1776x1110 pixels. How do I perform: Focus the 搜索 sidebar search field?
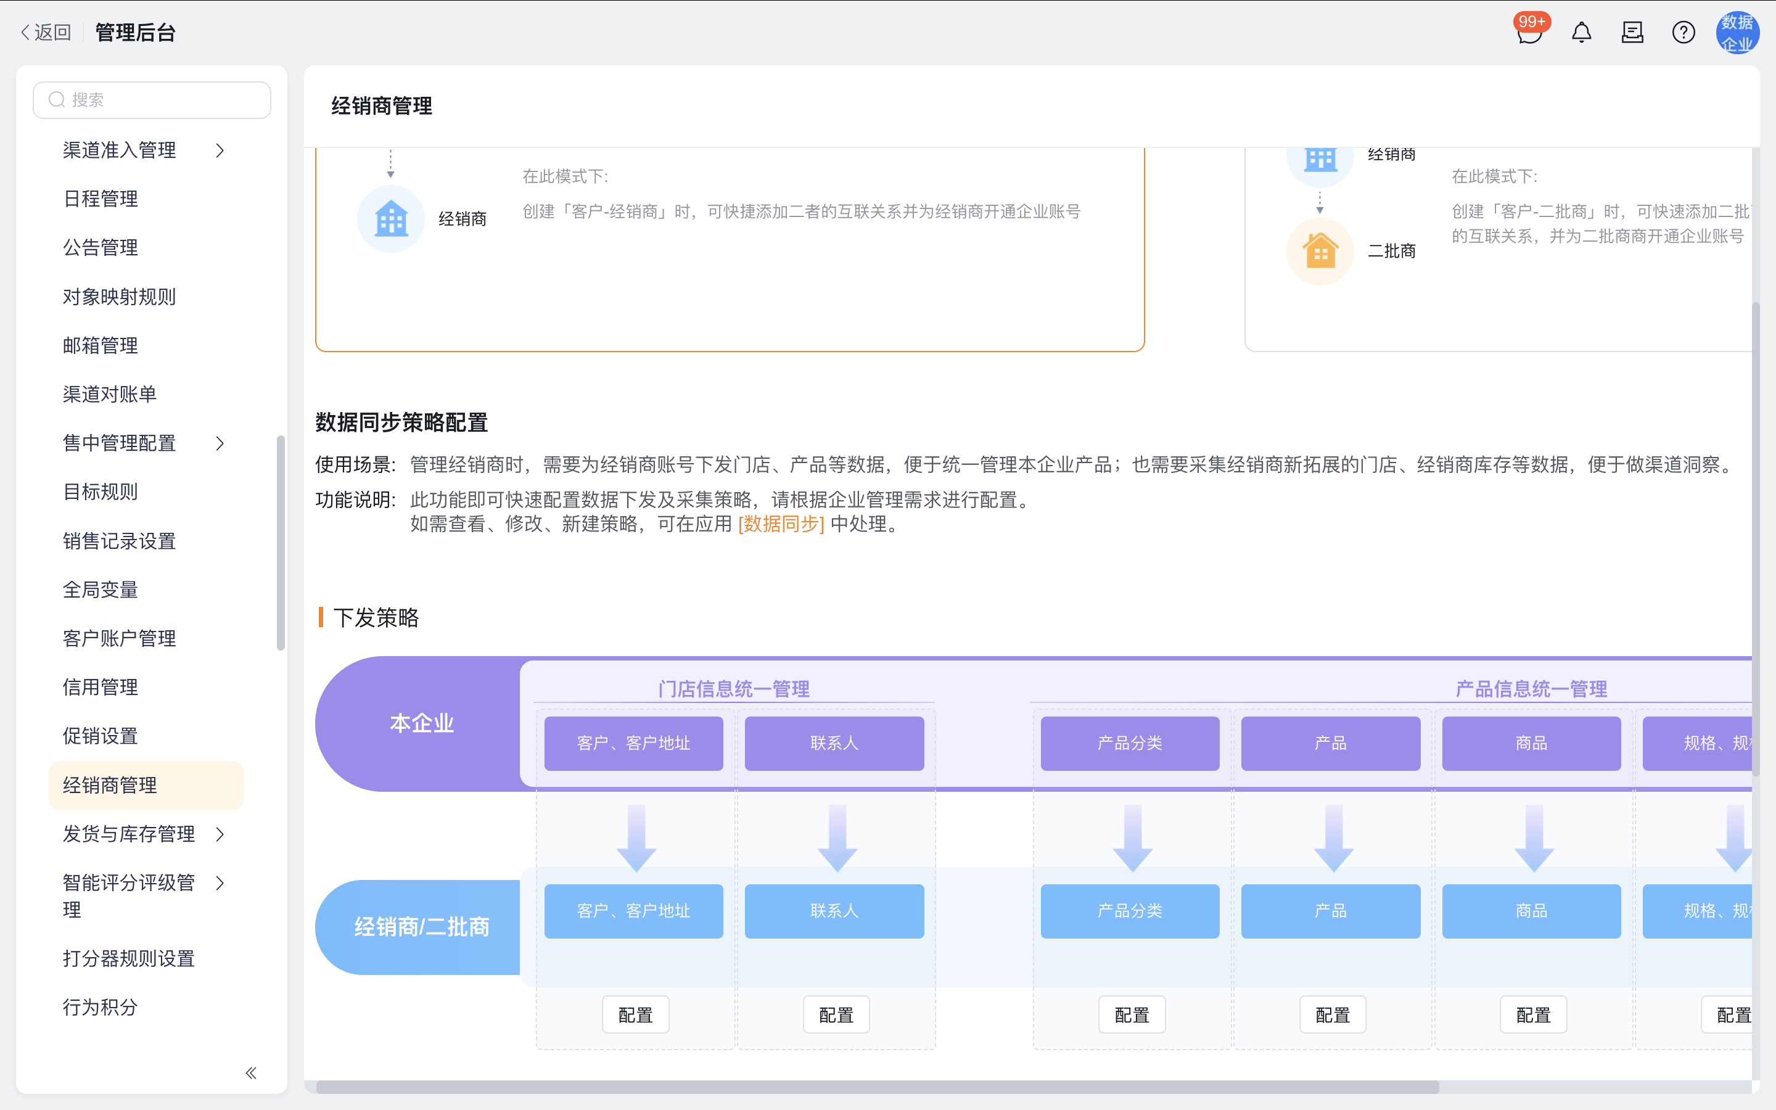tap(152, 100)
